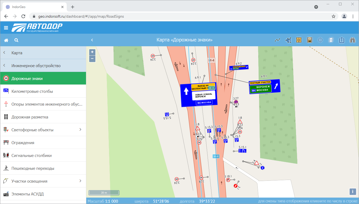The height and width of the screenshot is (204, 359).
Task: Select the no-stopping sign labeled 3.27
Action: [236, 102]
